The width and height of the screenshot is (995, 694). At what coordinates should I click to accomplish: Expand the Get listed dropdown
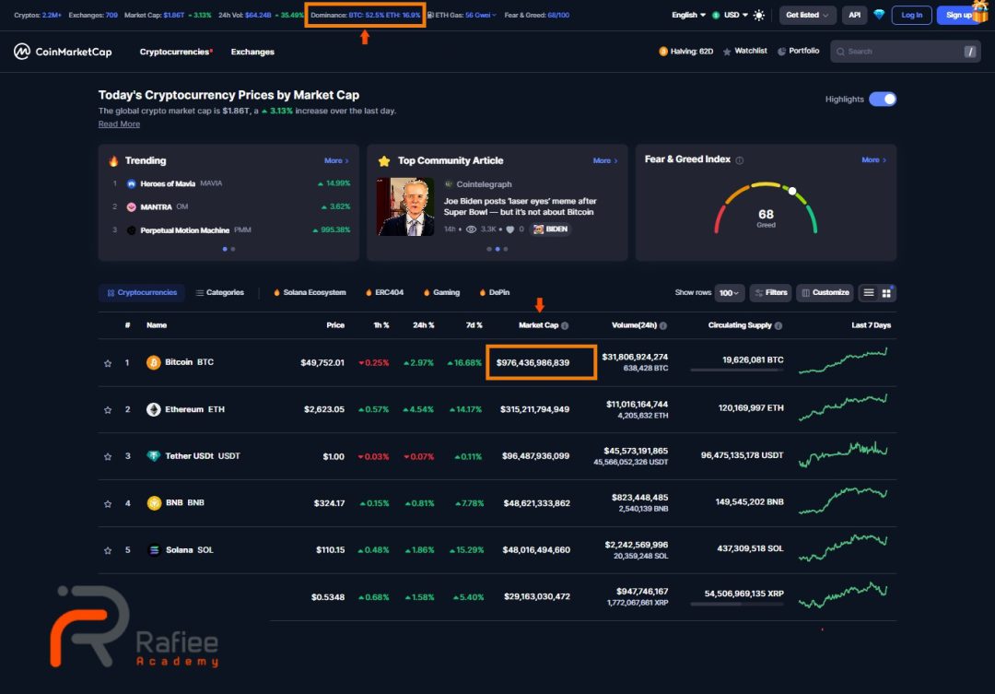click(807, 16)
